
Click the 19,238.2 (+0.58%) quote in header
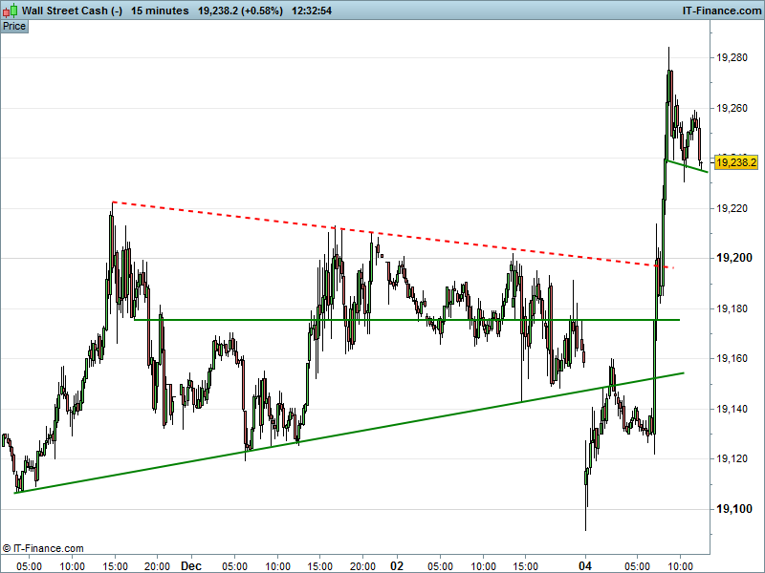tap(240, 11)
